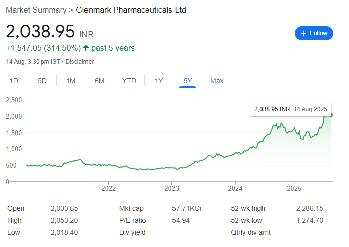Click the 2022 label on chart axis
Screen dimensions: 349x247
[109, 188]
